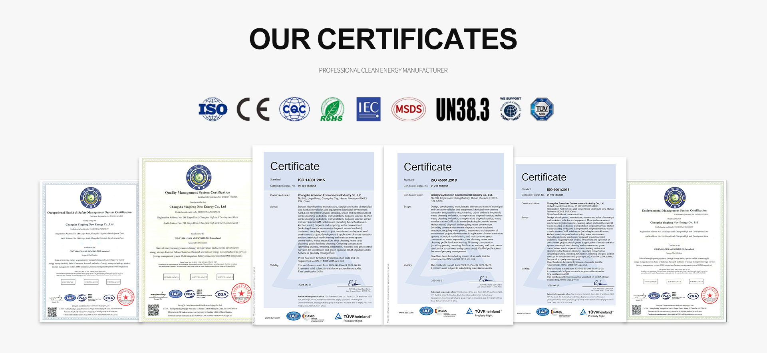Click registration number "01 100 1833055"

555,195
